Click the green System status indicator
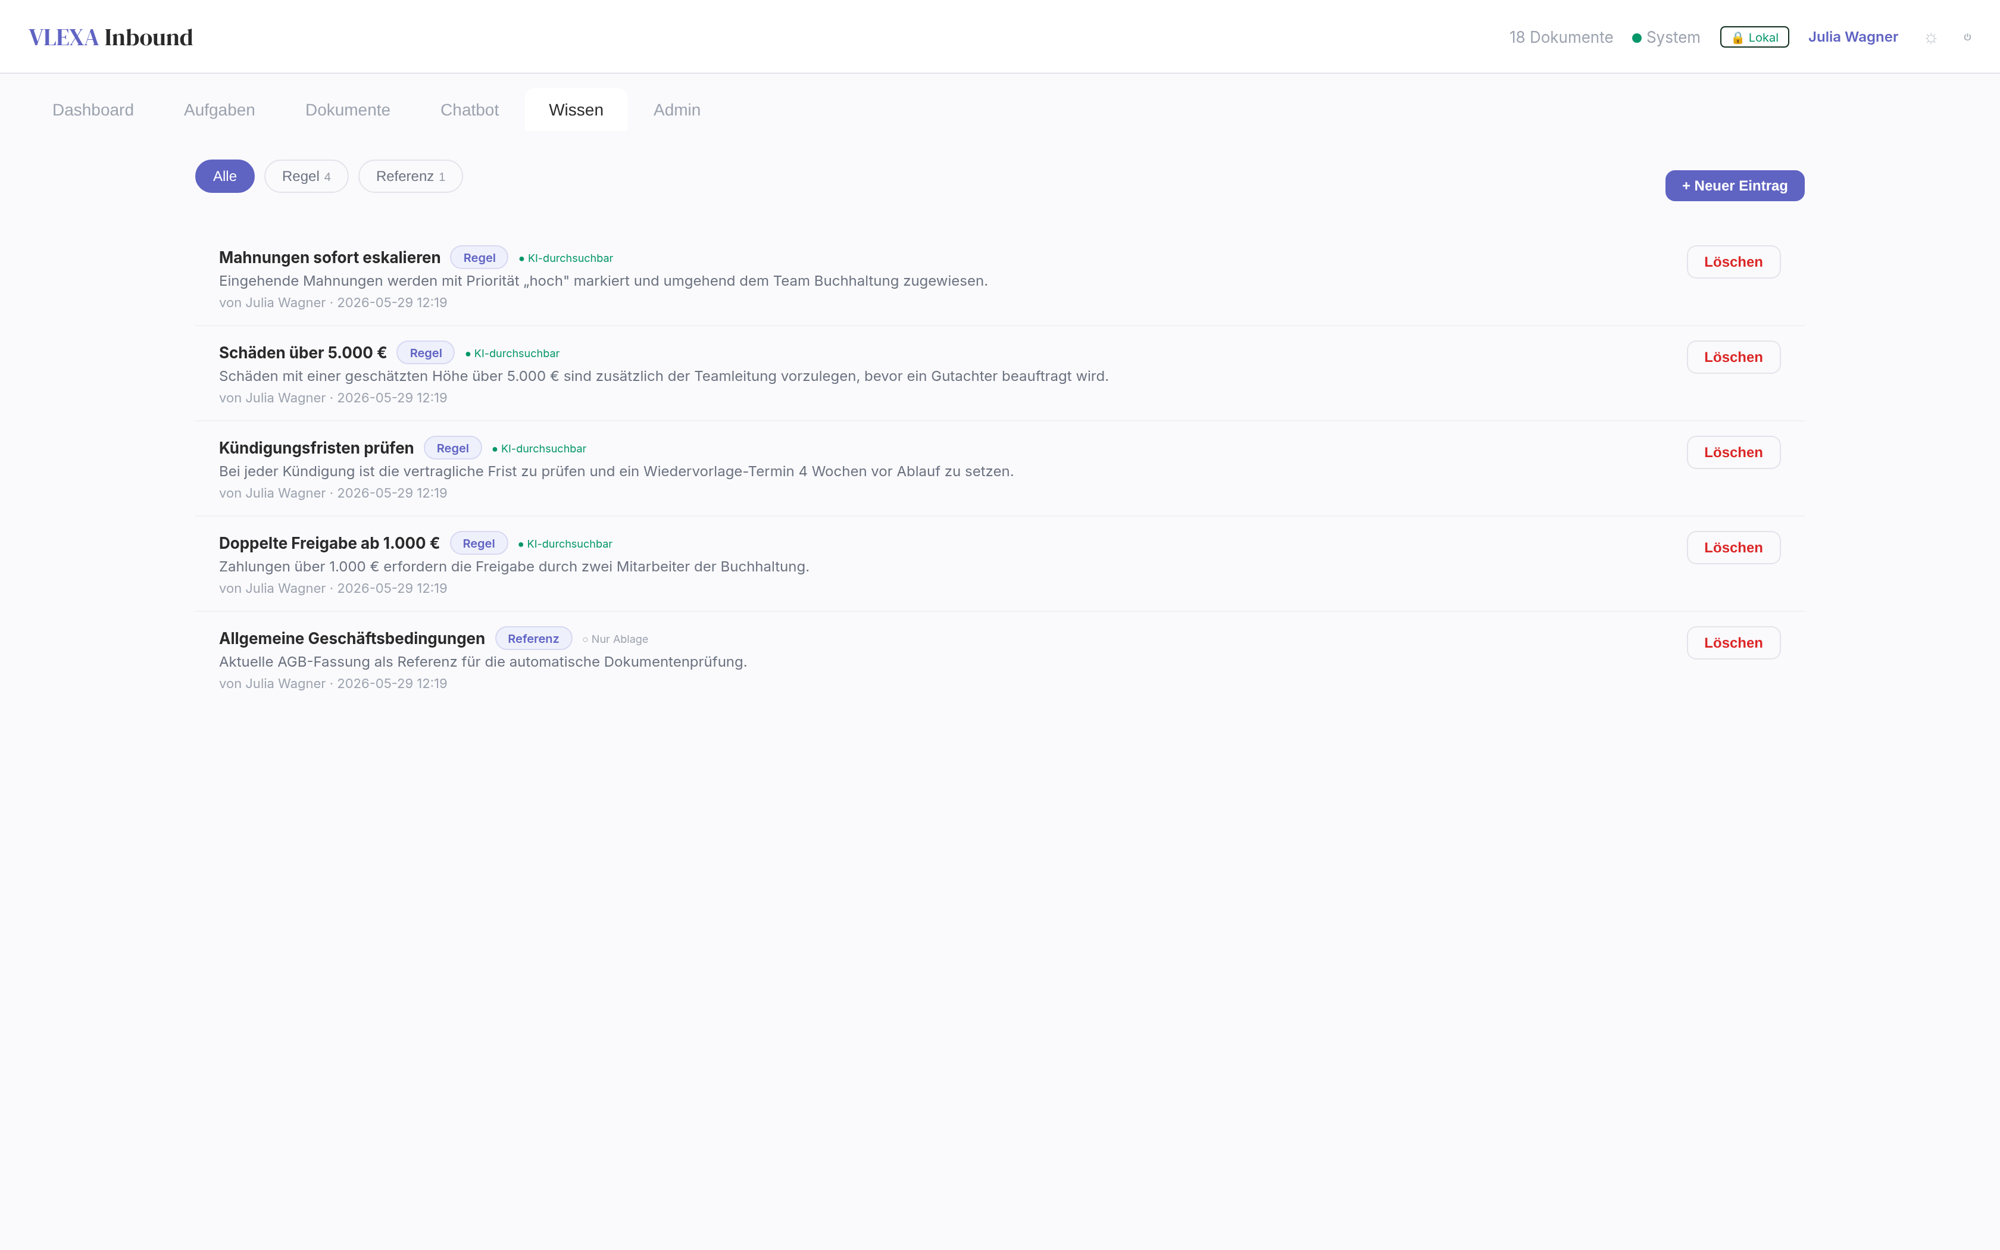This screenshot has height=1250, width=2000. pyautogui.click(x=1665, y=37)
